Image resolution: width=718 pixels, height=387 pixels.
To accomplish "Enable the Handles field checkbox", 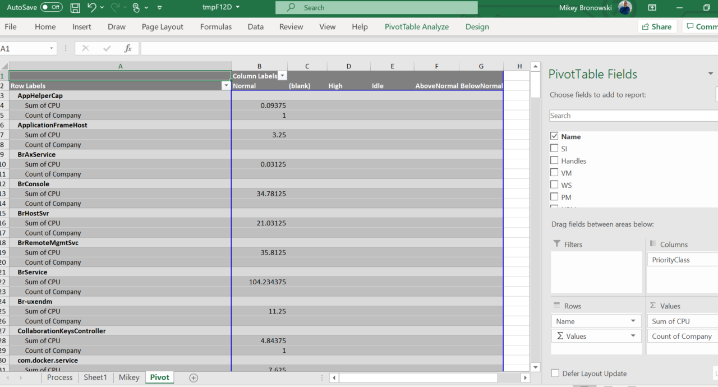I will (554, 160).
